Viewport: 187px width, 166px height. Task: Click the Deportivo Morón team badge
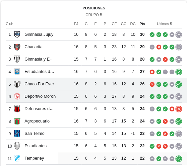point(17,96)
